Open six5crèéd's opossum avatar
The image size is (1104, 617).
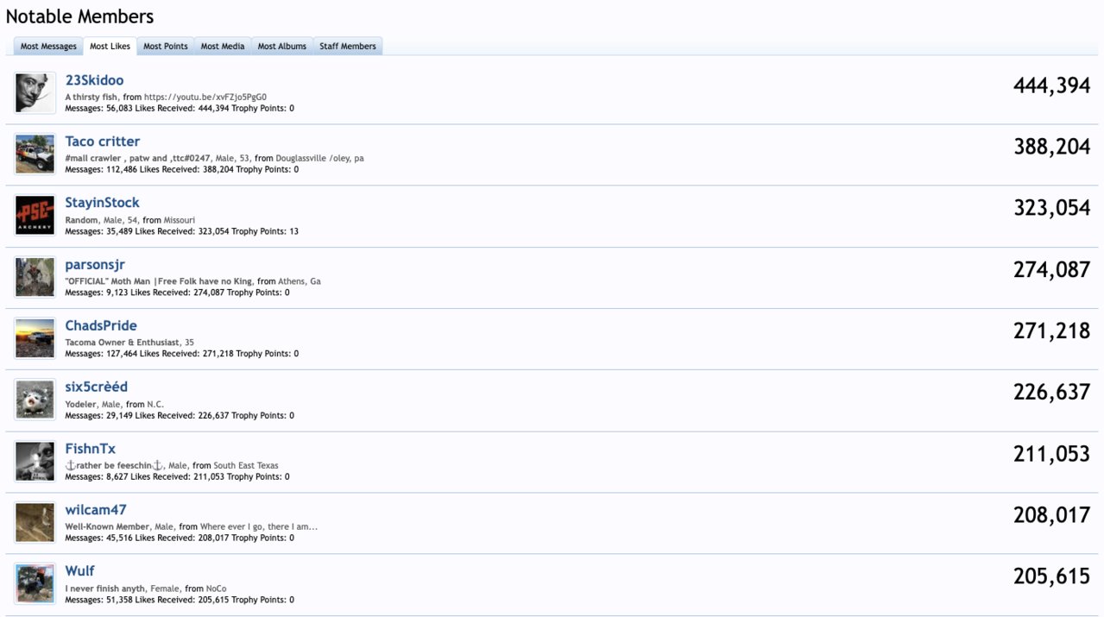[35, 400]
